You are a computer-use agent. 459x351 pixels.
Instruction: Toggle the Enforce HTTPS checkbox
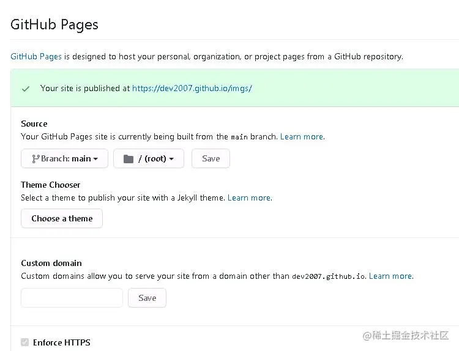point(25,342)
